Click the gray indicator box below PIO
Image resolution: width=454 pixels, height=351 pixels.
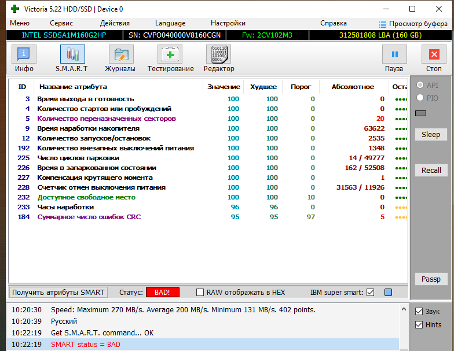[x=420, y=113]
